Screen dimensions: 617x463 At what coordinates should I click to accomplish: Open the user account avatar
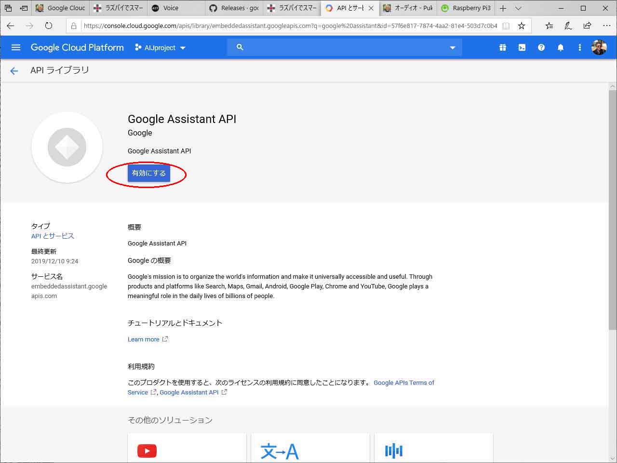(599, 47)
